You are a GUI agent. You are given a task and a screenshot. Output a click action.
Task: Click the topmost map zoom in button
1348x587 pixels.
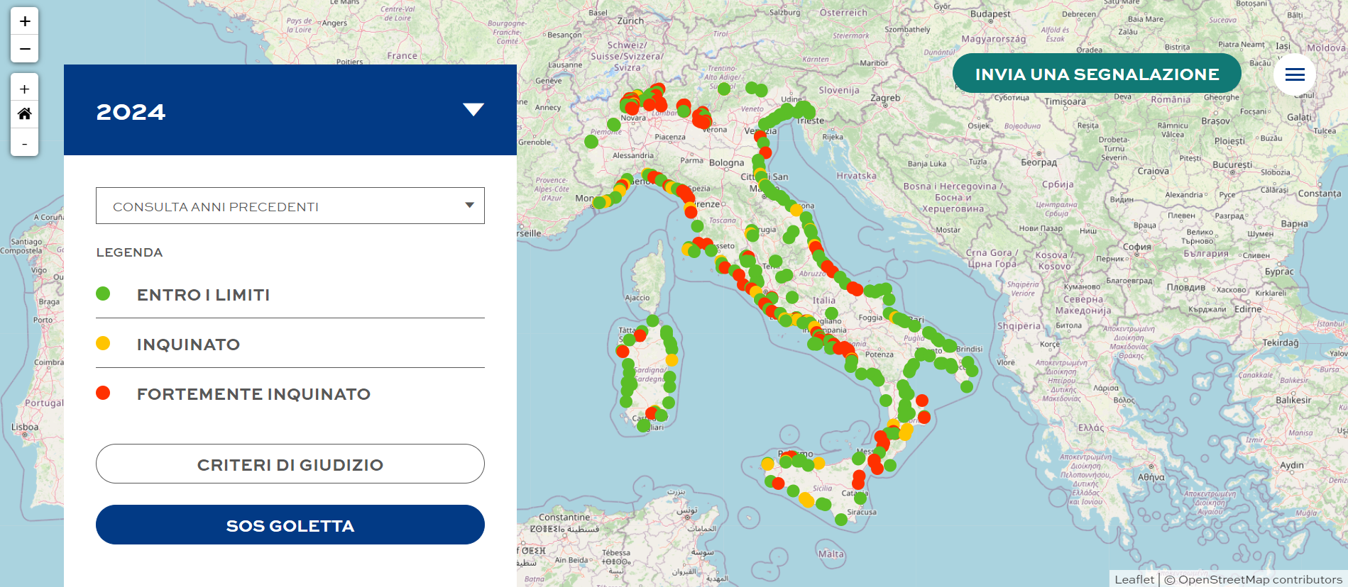tap(25, 21)
